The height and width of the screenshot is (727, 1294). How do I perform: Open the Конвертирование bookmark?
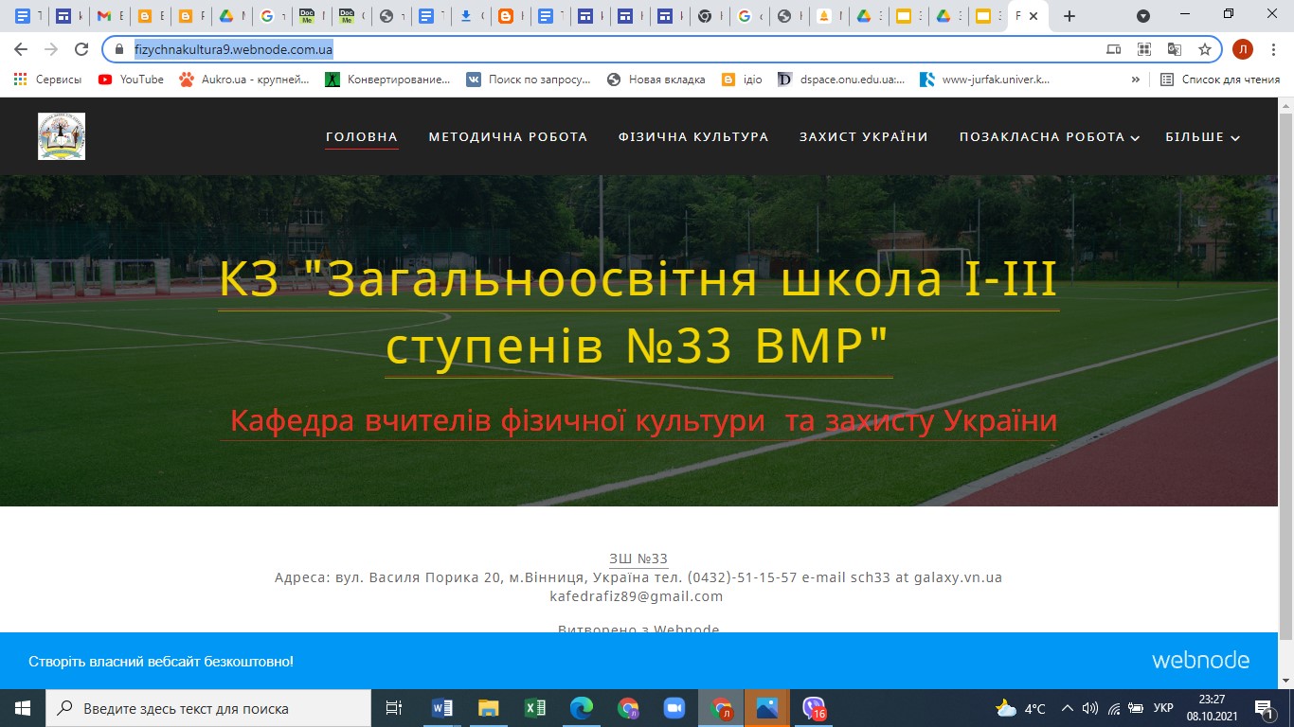(x=387, y=80)
